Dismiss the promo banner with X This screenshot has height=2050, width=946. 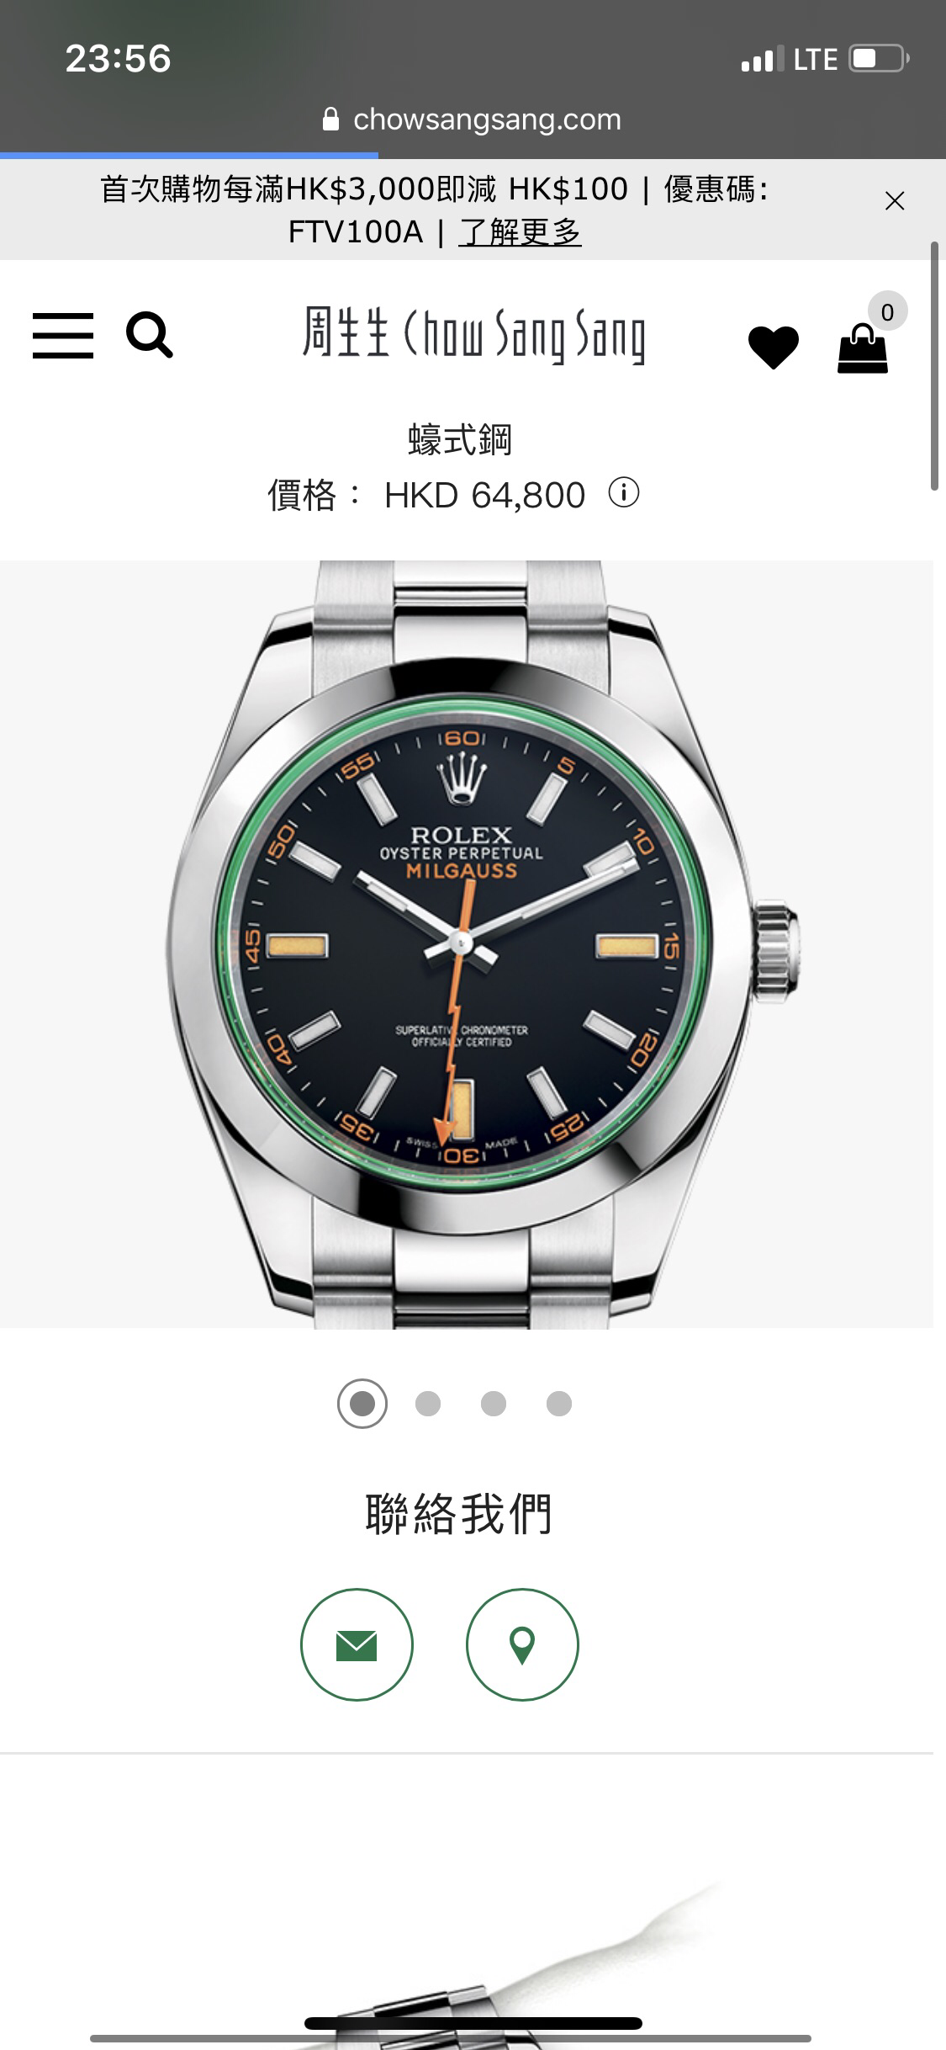tap(895, 201)
